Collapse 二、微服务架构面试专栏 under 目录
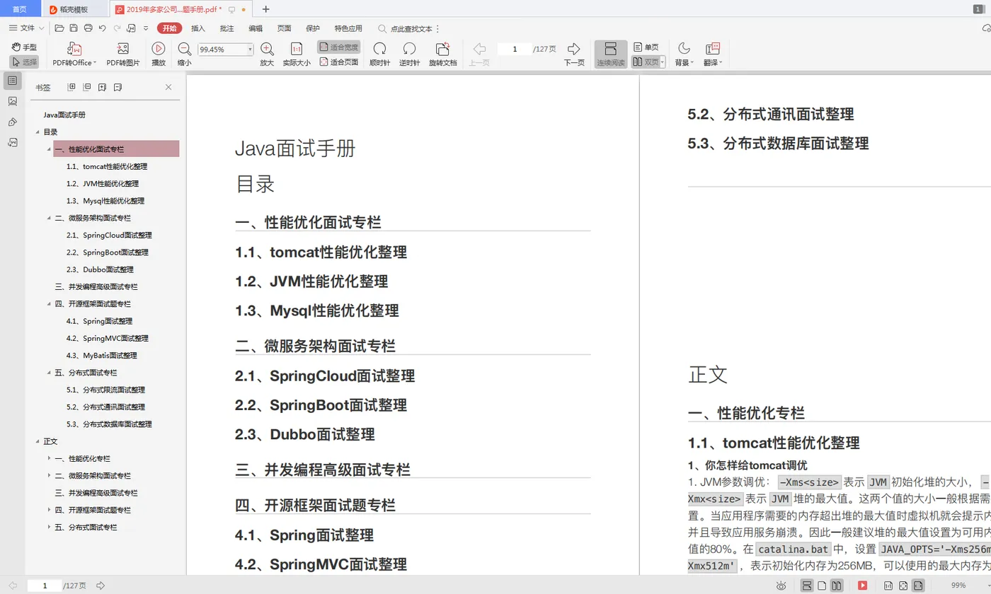 pyautogui.click(x=49, y=218)
